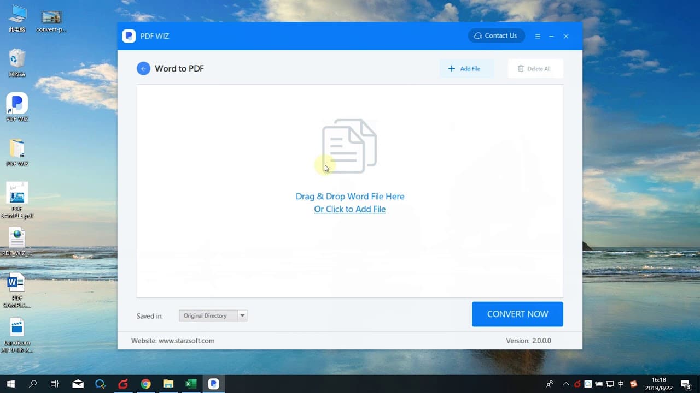Click the Contact Us button
The height and width of the screenshot is (393, 700).
click(497, 35)
